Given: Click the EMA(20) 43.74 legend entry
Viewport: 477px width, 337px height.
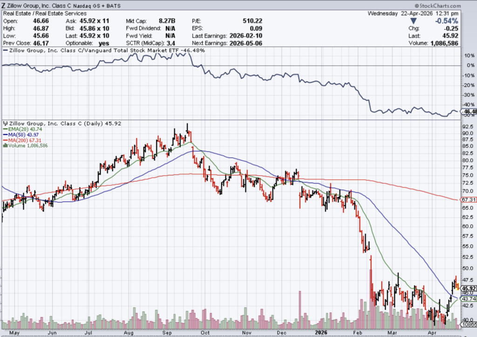Looking at the screenshot, I should click(25, 129).
